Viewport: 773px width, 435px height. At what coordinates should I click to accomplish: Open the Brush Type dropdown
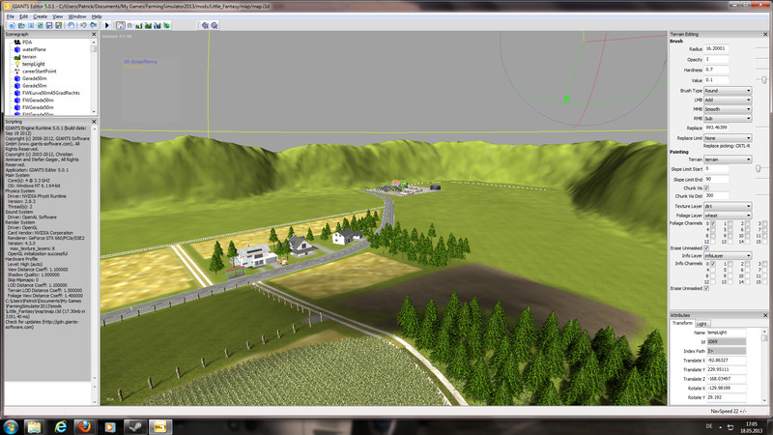pos(728,91)
